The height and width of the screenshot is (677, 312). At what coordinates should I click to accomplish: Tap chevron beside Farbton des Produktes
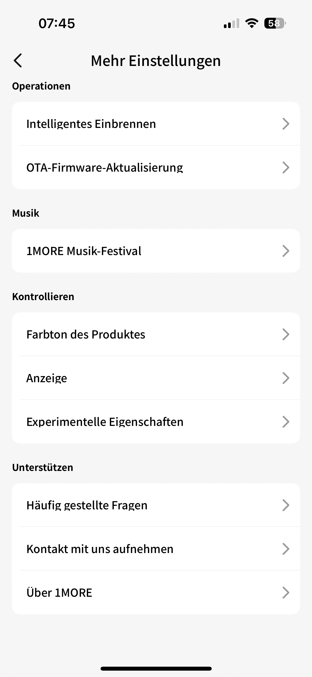pyautogui.click(x=286, y=334)
